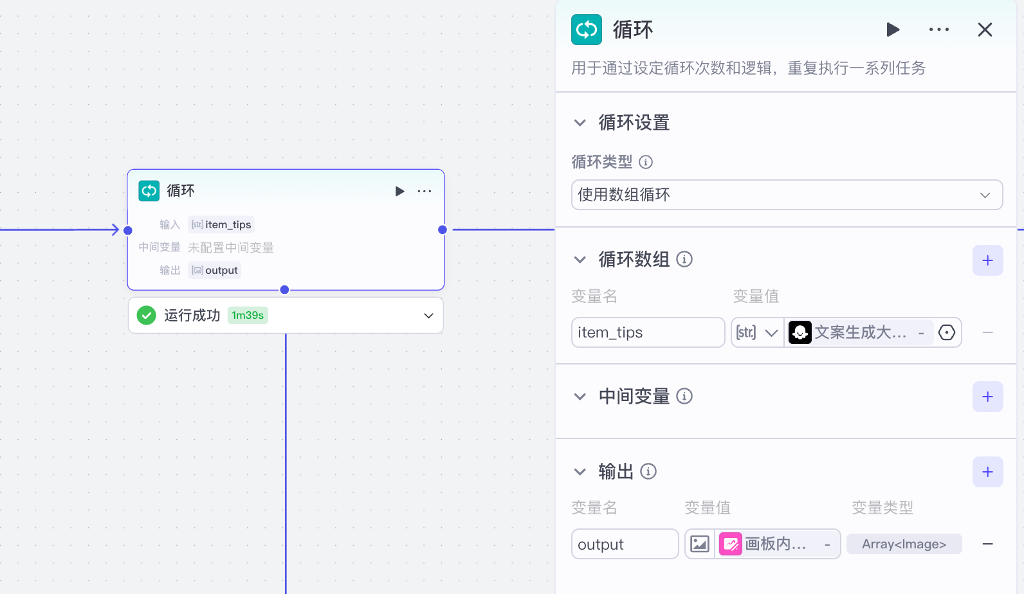This screenshot has width=1024, height=594.
Task: Open the 使用数组循环 loop type dropdown
Action: [x=787, y=195]
